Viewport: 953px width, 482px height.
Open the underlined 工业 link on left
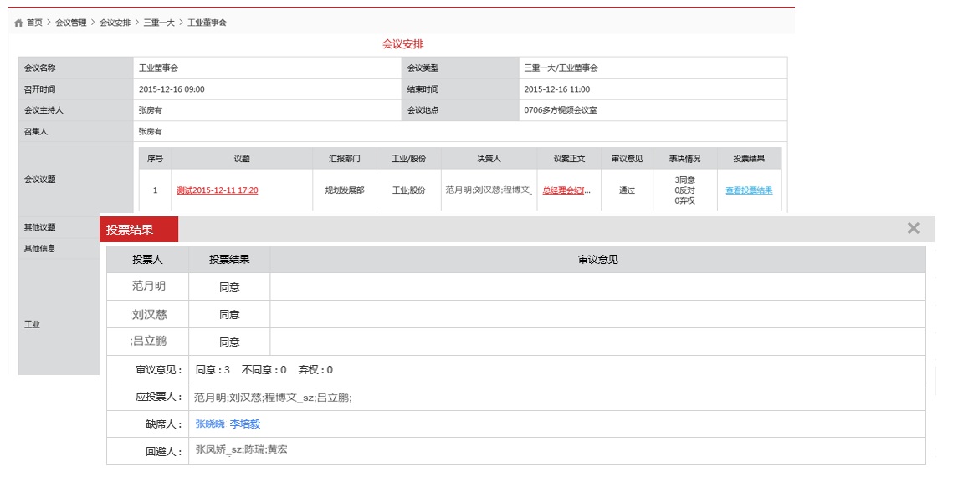coord(32,324)
